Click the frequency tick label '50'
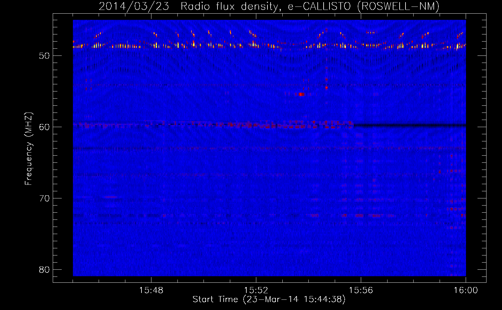 [44, 56]
